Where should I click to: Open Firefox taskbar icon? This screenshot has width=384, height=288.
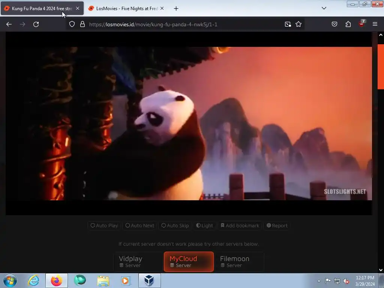(x=57, y=280)
